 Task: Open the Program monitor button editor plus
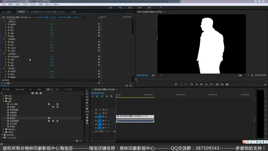[x=265, y=85]
